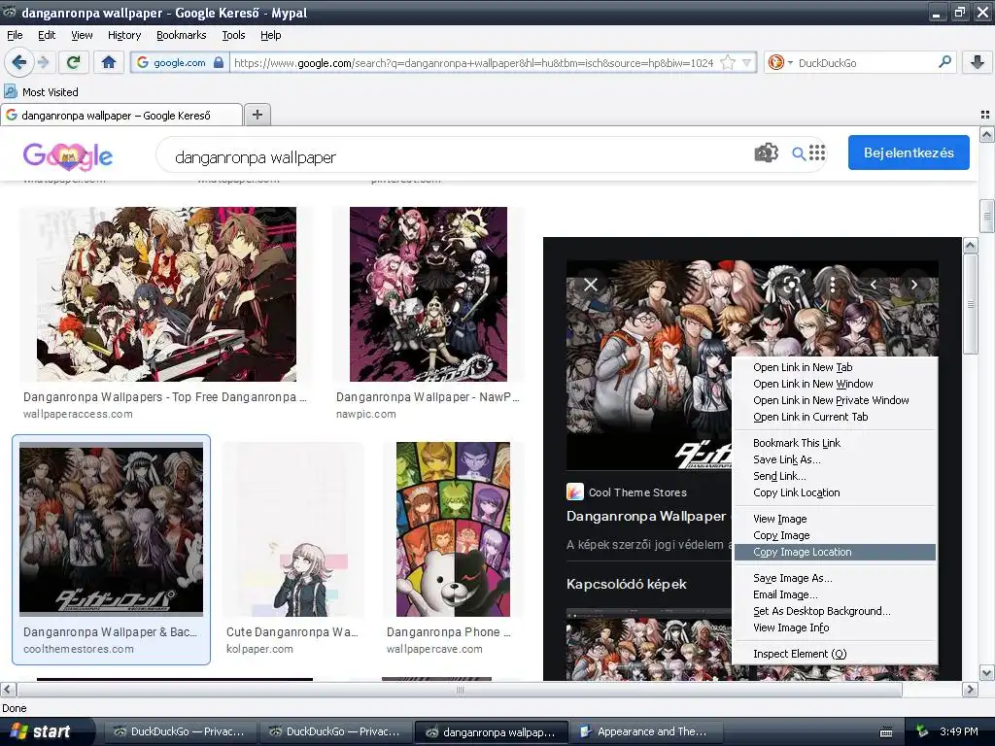Open the Cute Danganronpa kolpaper.com thumbnail
Image resolution: width=995 pixels, height=746 pixels.
(293, 529)
